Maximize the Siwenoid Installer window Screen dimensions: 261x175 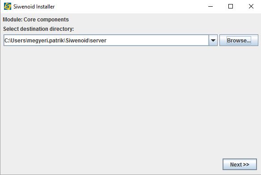pyautogui.click(x=231, y=7)
